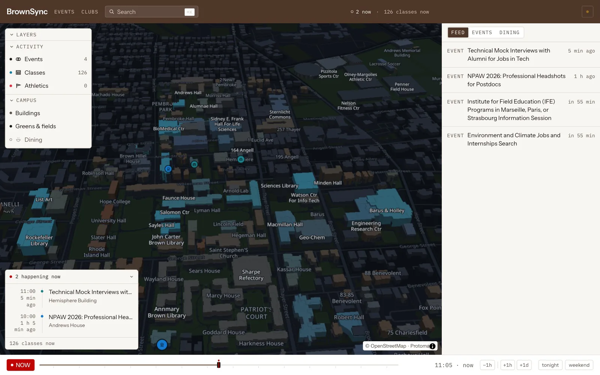Step back one hour with −1h
The width and height of the screenshot is (600, 375).
pos(487,365)
